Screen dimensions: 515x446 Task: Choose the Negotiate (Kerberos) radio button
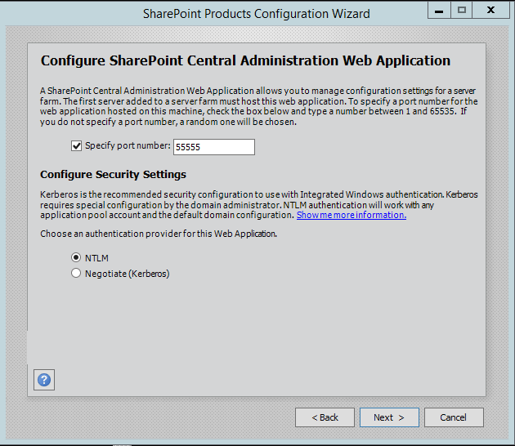77,274
